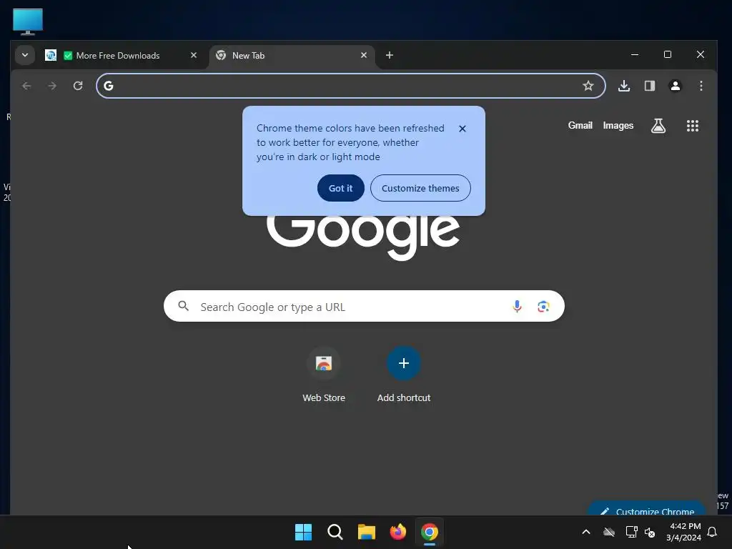Screen dimensions: 732x549
Task: Select the New Tab tab
Action: 292,56
